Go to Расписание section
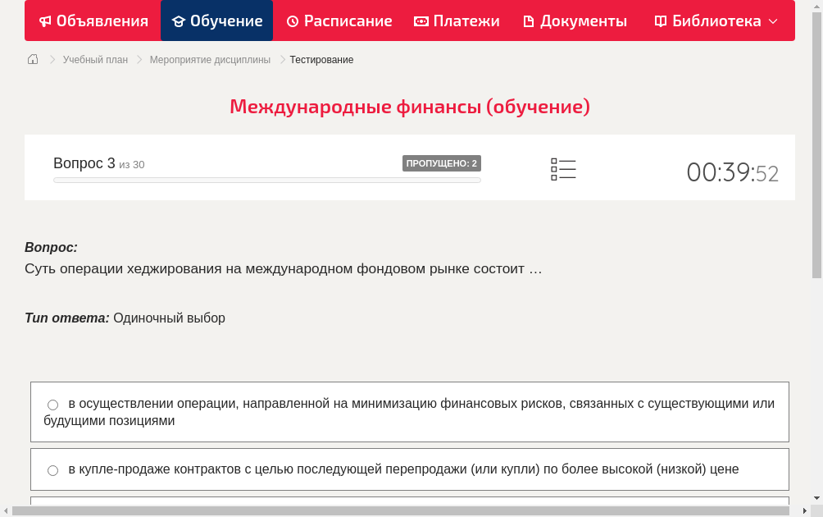 pyautogui.click(x=339, y=21)
